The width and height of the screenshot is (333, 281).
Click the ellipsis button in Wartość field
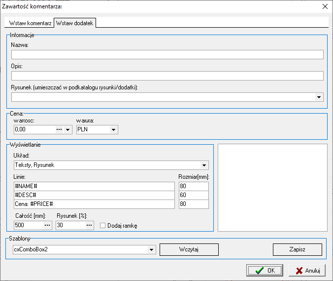tap(60, 129)
